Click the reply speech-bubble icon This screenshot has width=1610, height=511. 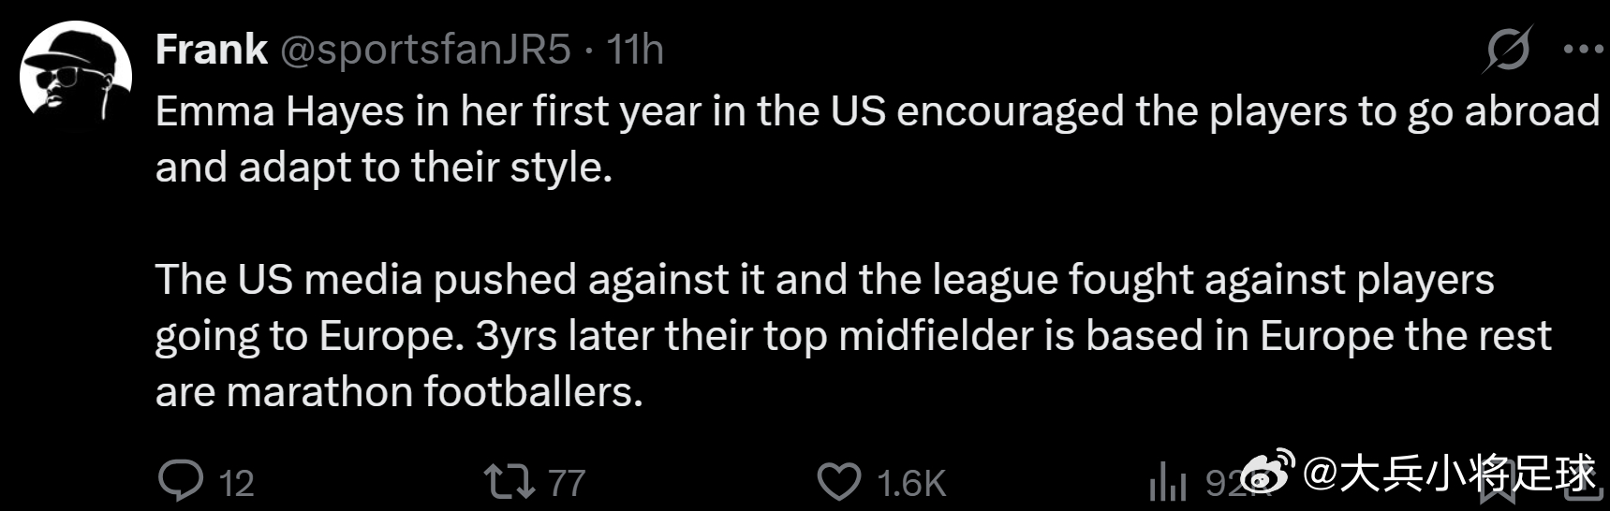tap(181, 481)
